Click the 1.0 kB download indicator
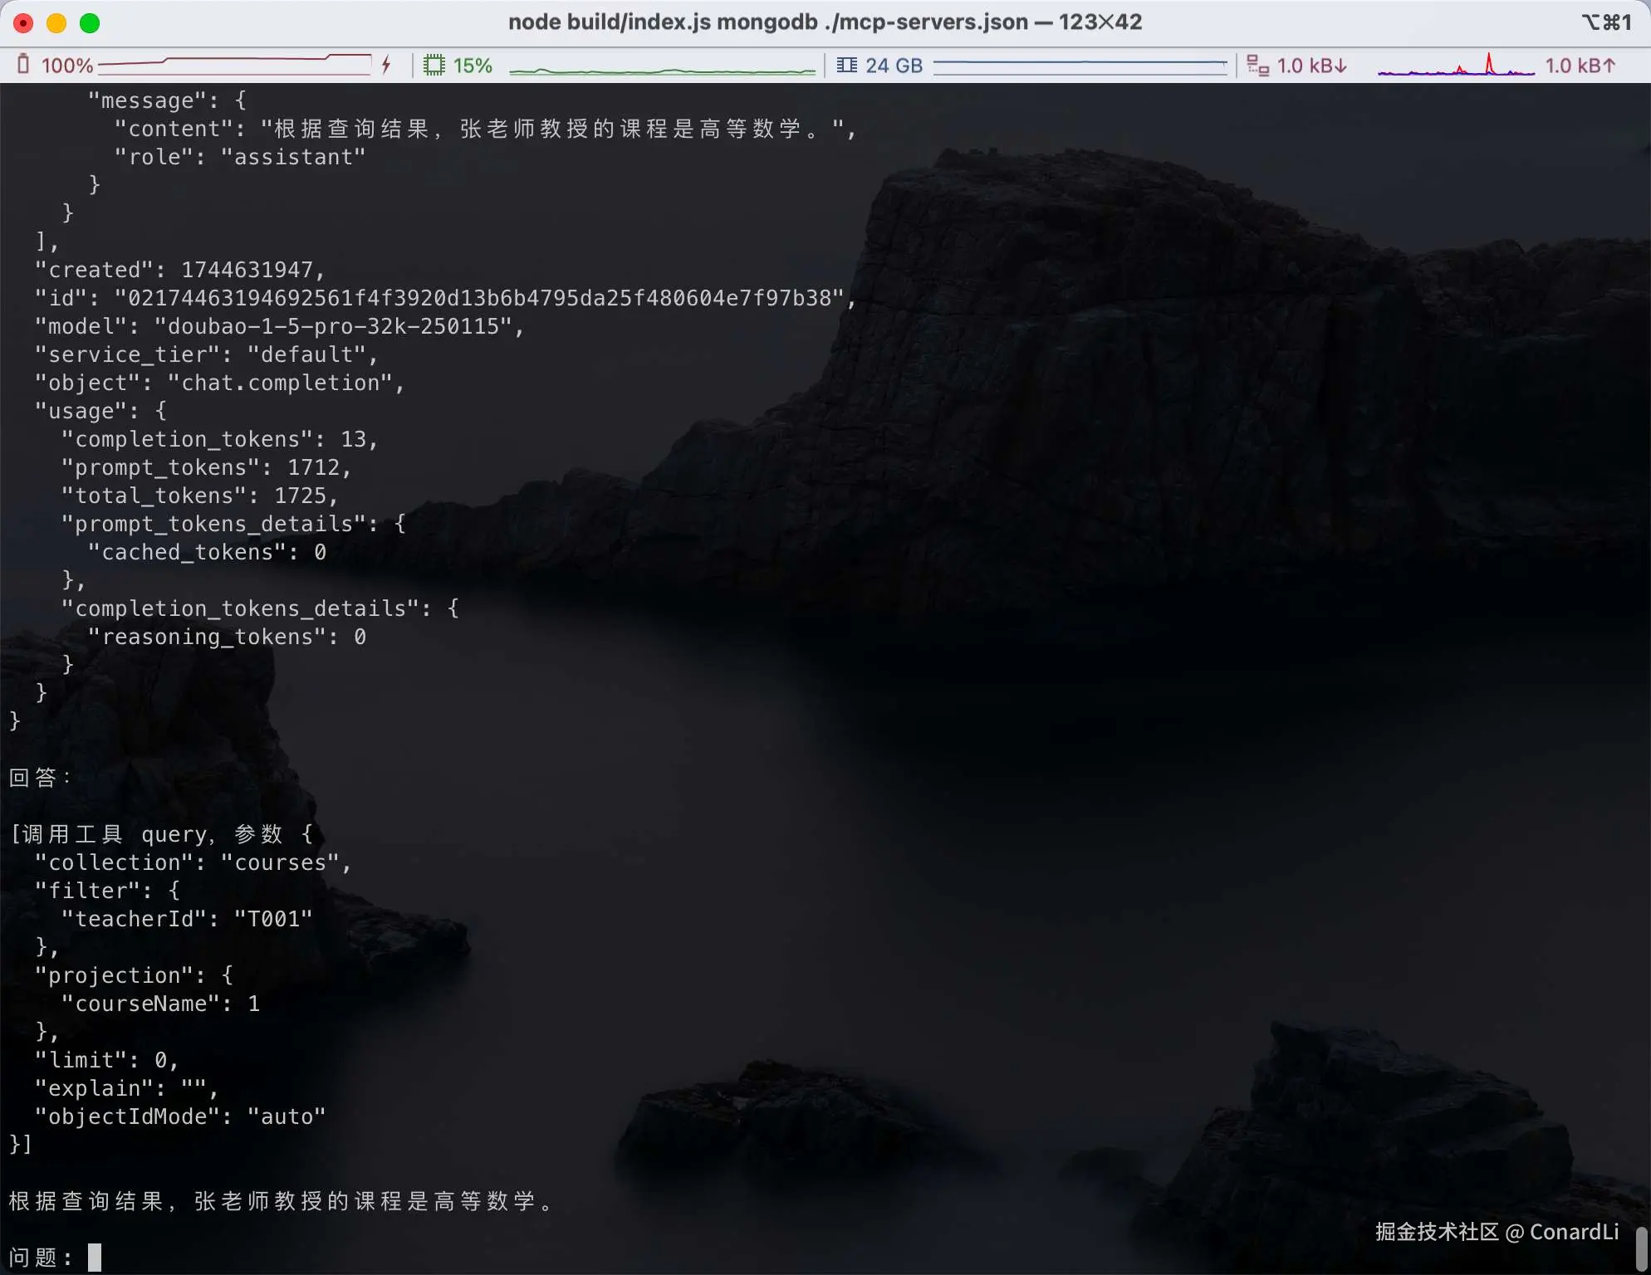The image size is (1651, 1275). [1311, 66]
